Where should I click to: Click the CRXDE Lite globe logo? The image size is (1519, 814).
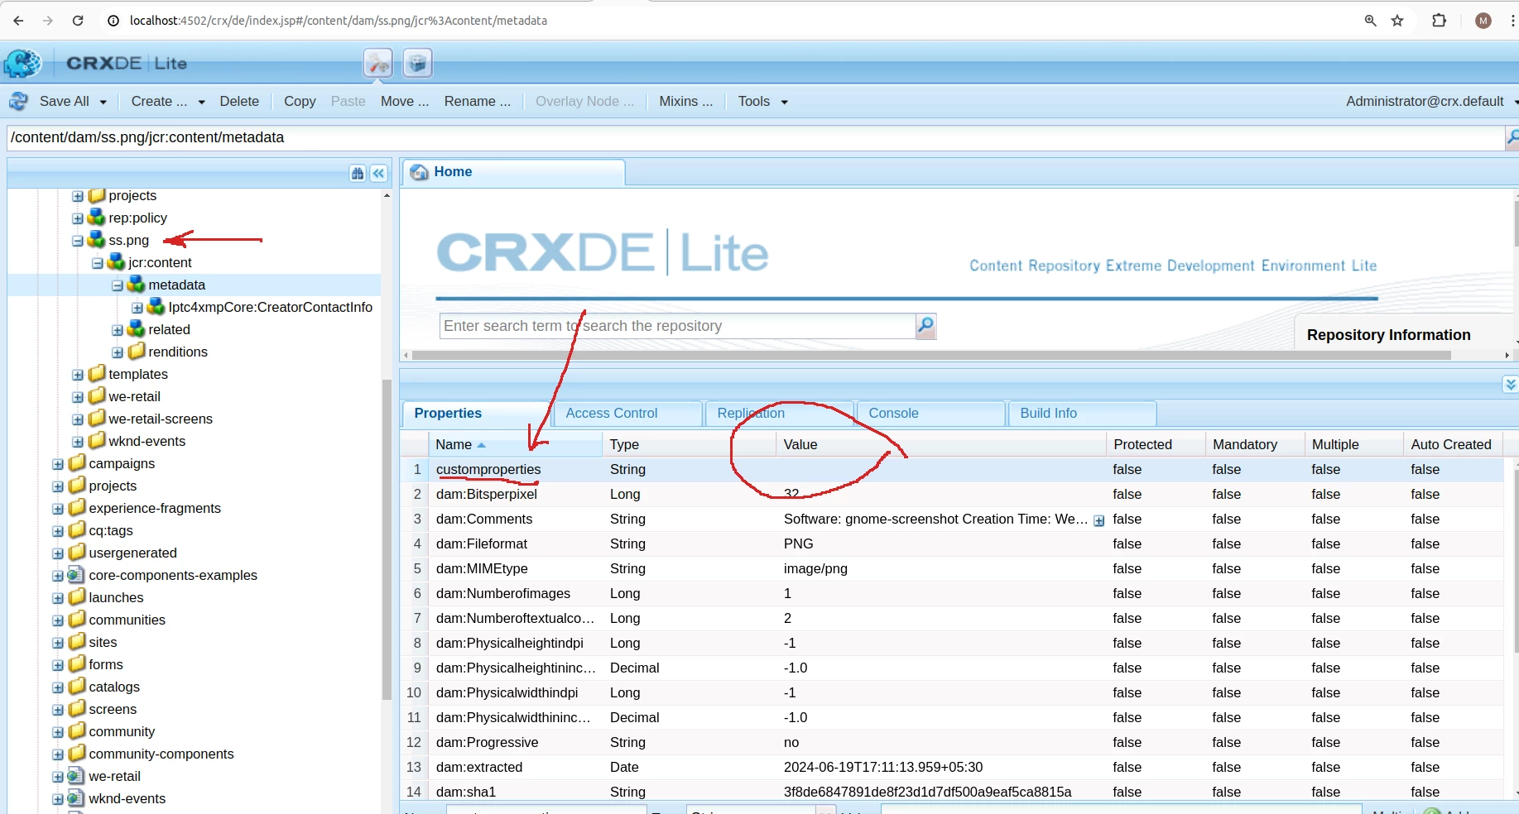(x=22, y=63)
